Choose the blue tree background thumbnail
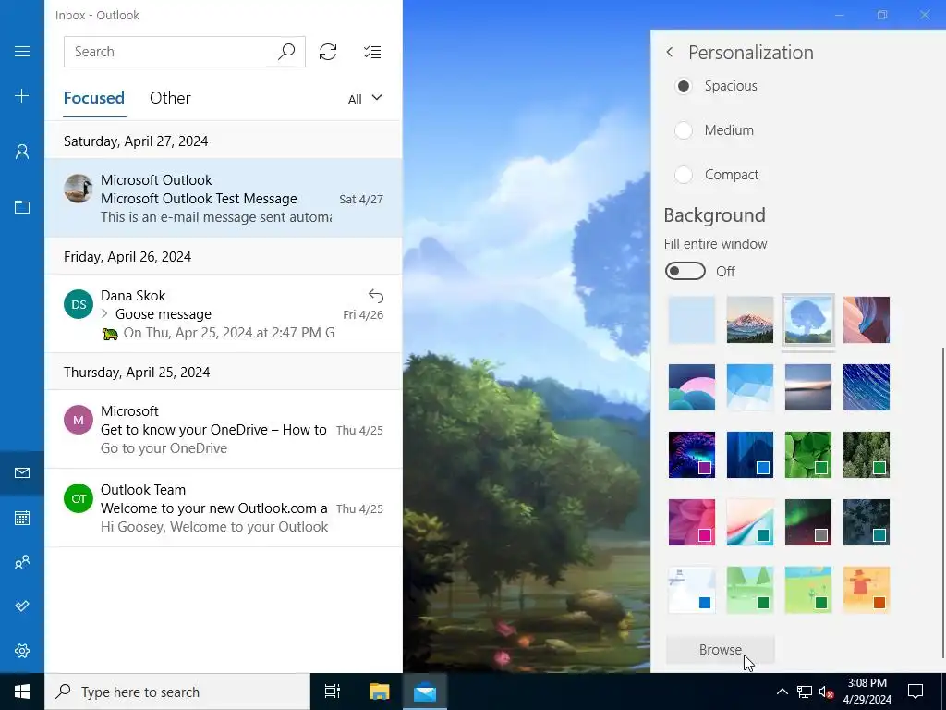This screenshot has height=710, width=946. (808, 320)
